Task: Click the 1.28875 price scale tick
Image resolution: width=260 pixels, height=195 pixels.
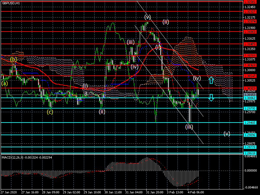Action: [x=250, y=143]
